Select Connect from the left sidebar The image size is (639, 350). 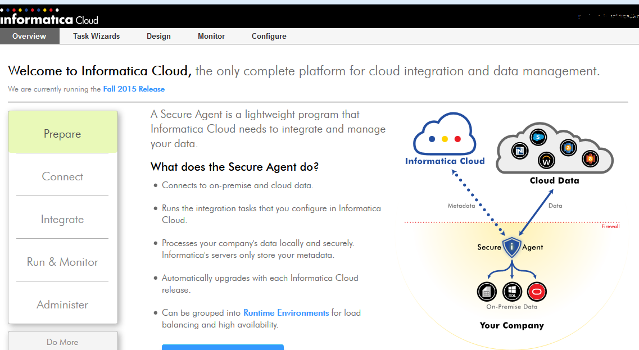[62, 176]
